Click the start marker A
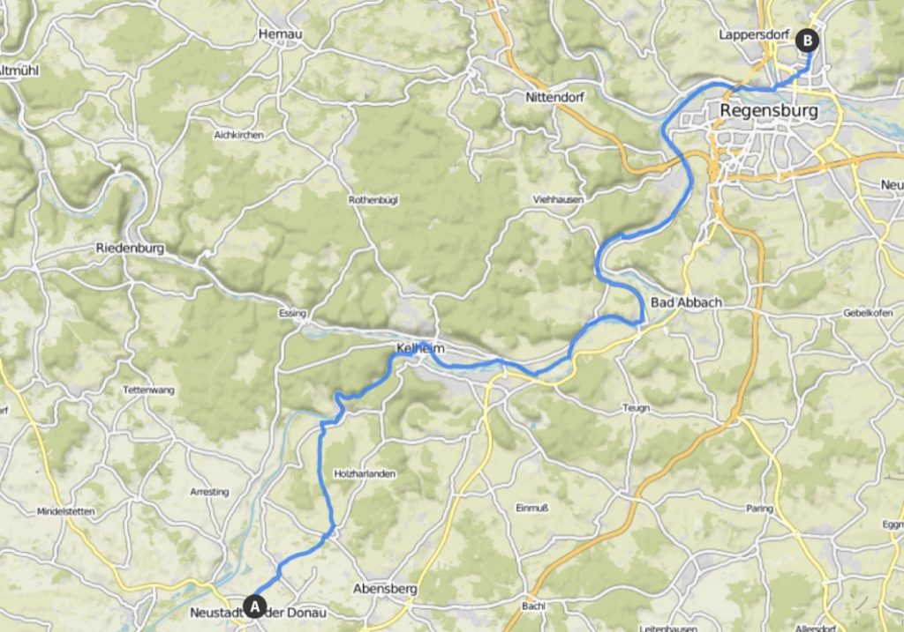The image size is (904, 632). [x=254, y=606]
